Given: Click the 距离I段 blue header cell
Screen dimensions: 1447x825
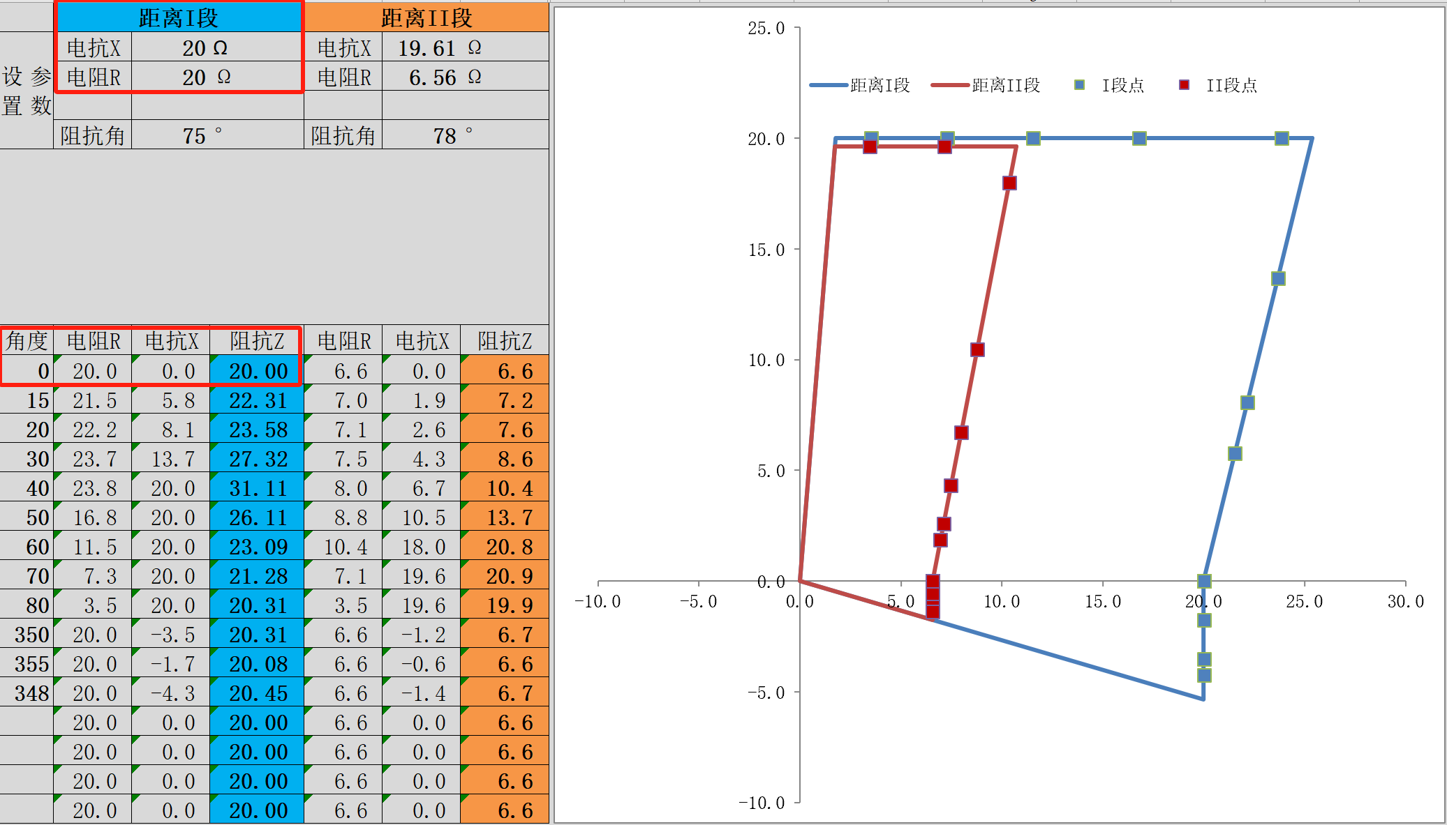Looking at the screenshot, I should [179, 17].
